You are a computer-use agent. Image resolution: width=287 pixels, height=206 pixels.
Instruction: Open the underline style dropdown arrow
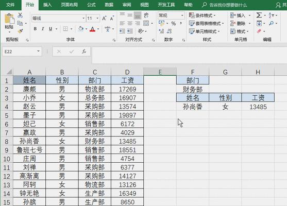click(x=56, y=29)
